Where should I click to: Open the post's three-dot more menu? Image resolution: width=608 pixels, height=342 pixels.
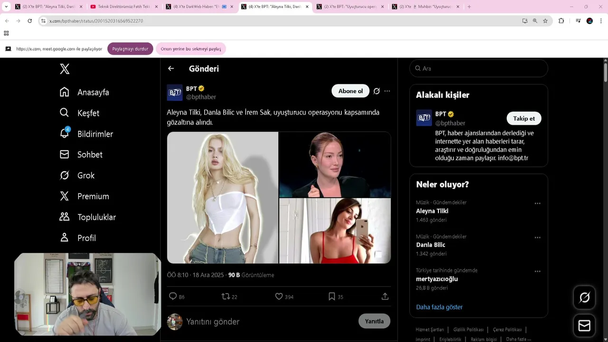click(387, 91)
